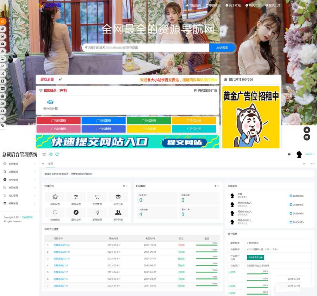The width and height of the screenshot is (317, 296).
Task: Open the 网站设置 site settings gear icon
Action: pyautogui.click(x=55, y=197)
